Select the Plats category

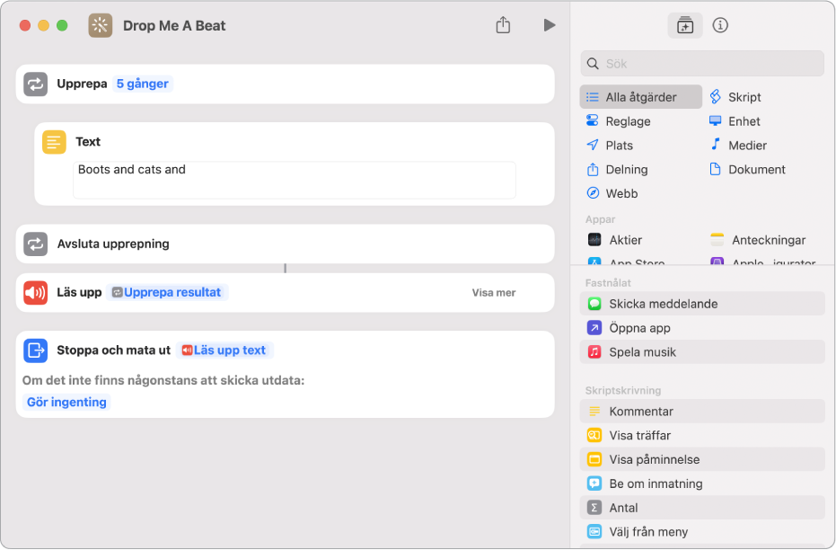609,145
